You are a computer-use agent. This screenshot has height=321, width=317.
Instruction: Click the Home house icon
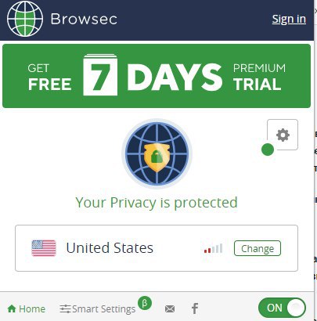tap(12, 308)
